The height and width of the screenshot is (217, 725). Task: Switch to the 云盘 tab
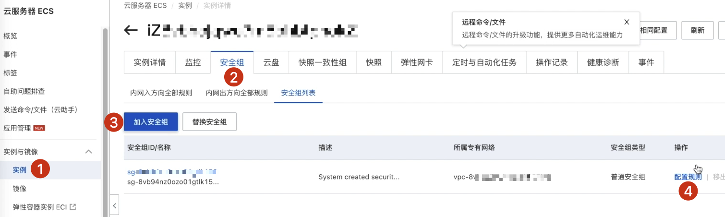tap(271, 62)
